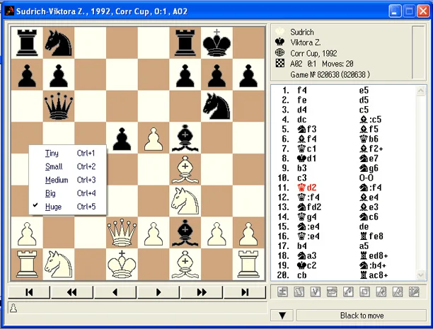
Task: Click the small pawn icon in status bar
Action: coord(13,308)
